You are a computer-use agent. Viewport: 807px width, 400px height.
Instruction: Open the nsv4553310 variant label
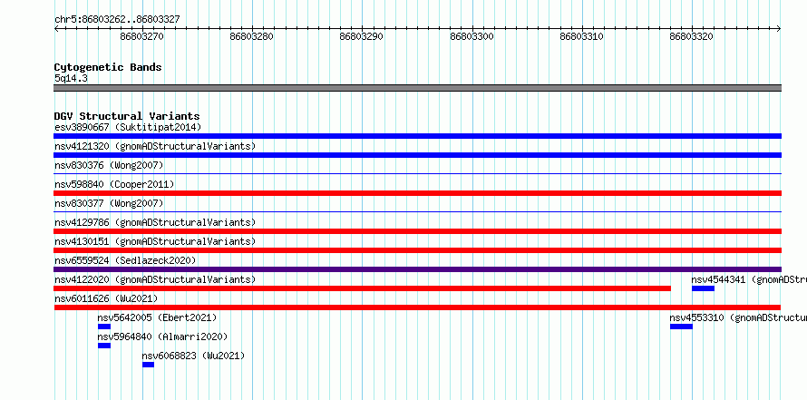point(738,317)
